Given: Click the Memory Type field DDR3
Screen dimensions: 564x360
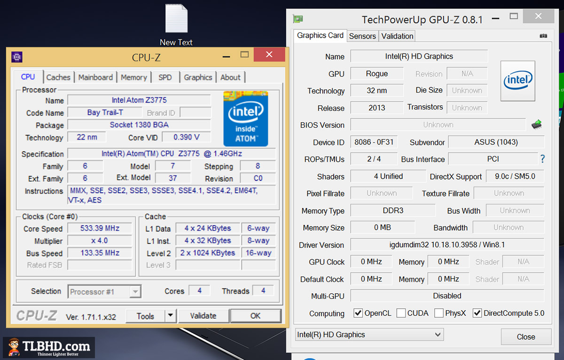Looking at the screenshot, I should click(x=393, y=211).
